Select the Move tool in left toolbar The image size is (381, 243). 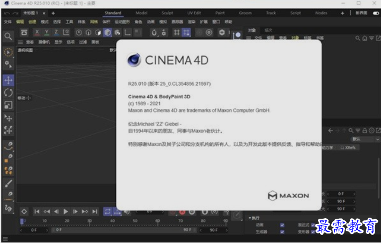(8, 80)
